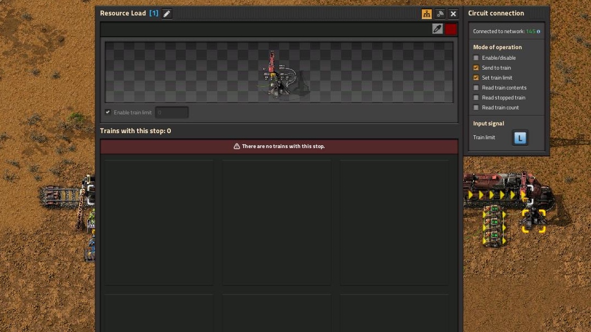This screenshot has height=332, width=591.
Task: Enable Read train contents
Action: coord(476,88)
